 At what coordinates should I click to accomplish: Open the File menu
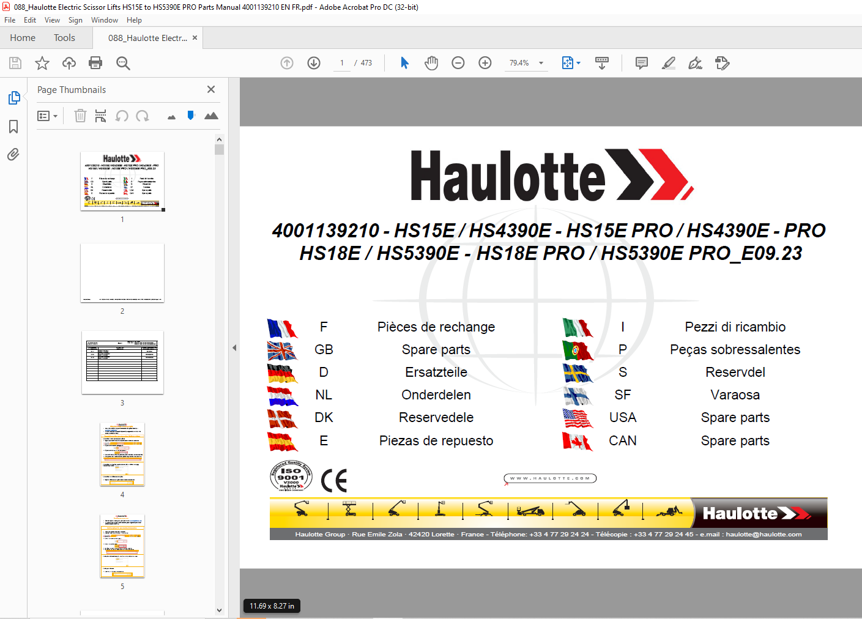tap(10, 20)
